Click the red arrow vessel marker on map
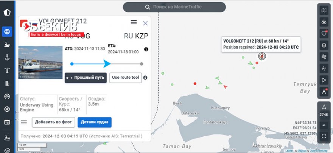Viewport: 333px width, 153px height. click(x=225, y=87)
